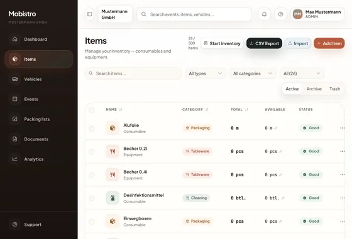This screenshot has width=352, height=239.
Task: Open the Events page
Action: click(x=38, y=99)
